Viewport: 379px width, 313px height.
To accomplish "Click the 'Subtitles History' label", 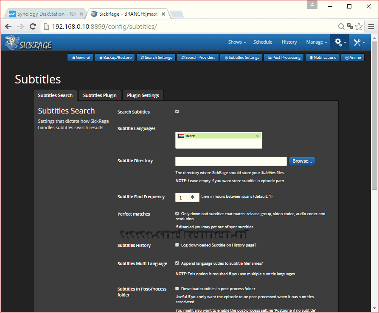I will click(134, 246).
